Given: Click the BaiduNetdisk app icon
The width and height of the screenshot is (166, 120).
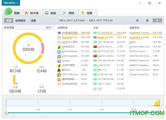Looking at the screenshot, I should (59, 51).
